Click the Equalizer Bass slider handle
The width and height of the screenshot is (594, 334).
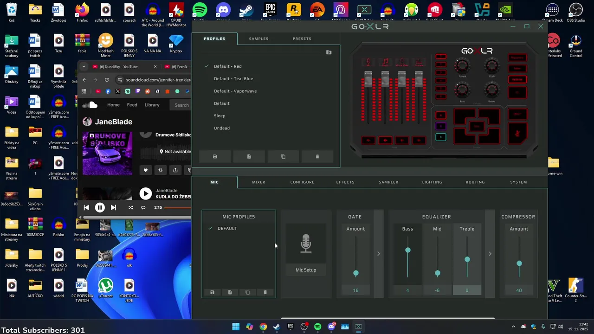coord(408,250)
